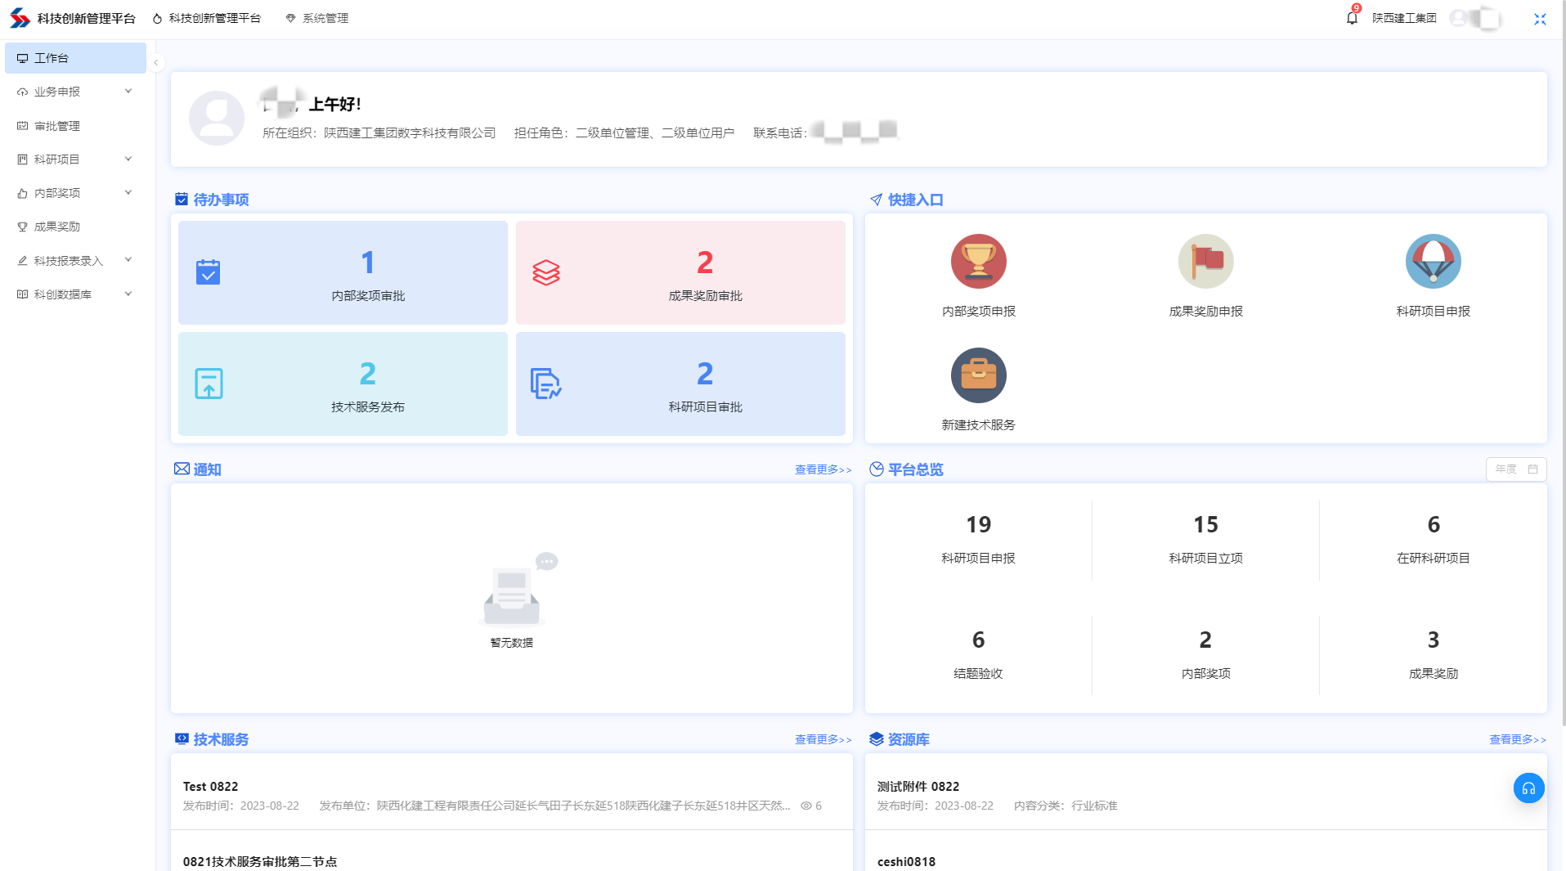Viewport: 1566px width, 871px height.
Task: Open the 成果奖励审批 pending card
Action: (x=680, y=272)
